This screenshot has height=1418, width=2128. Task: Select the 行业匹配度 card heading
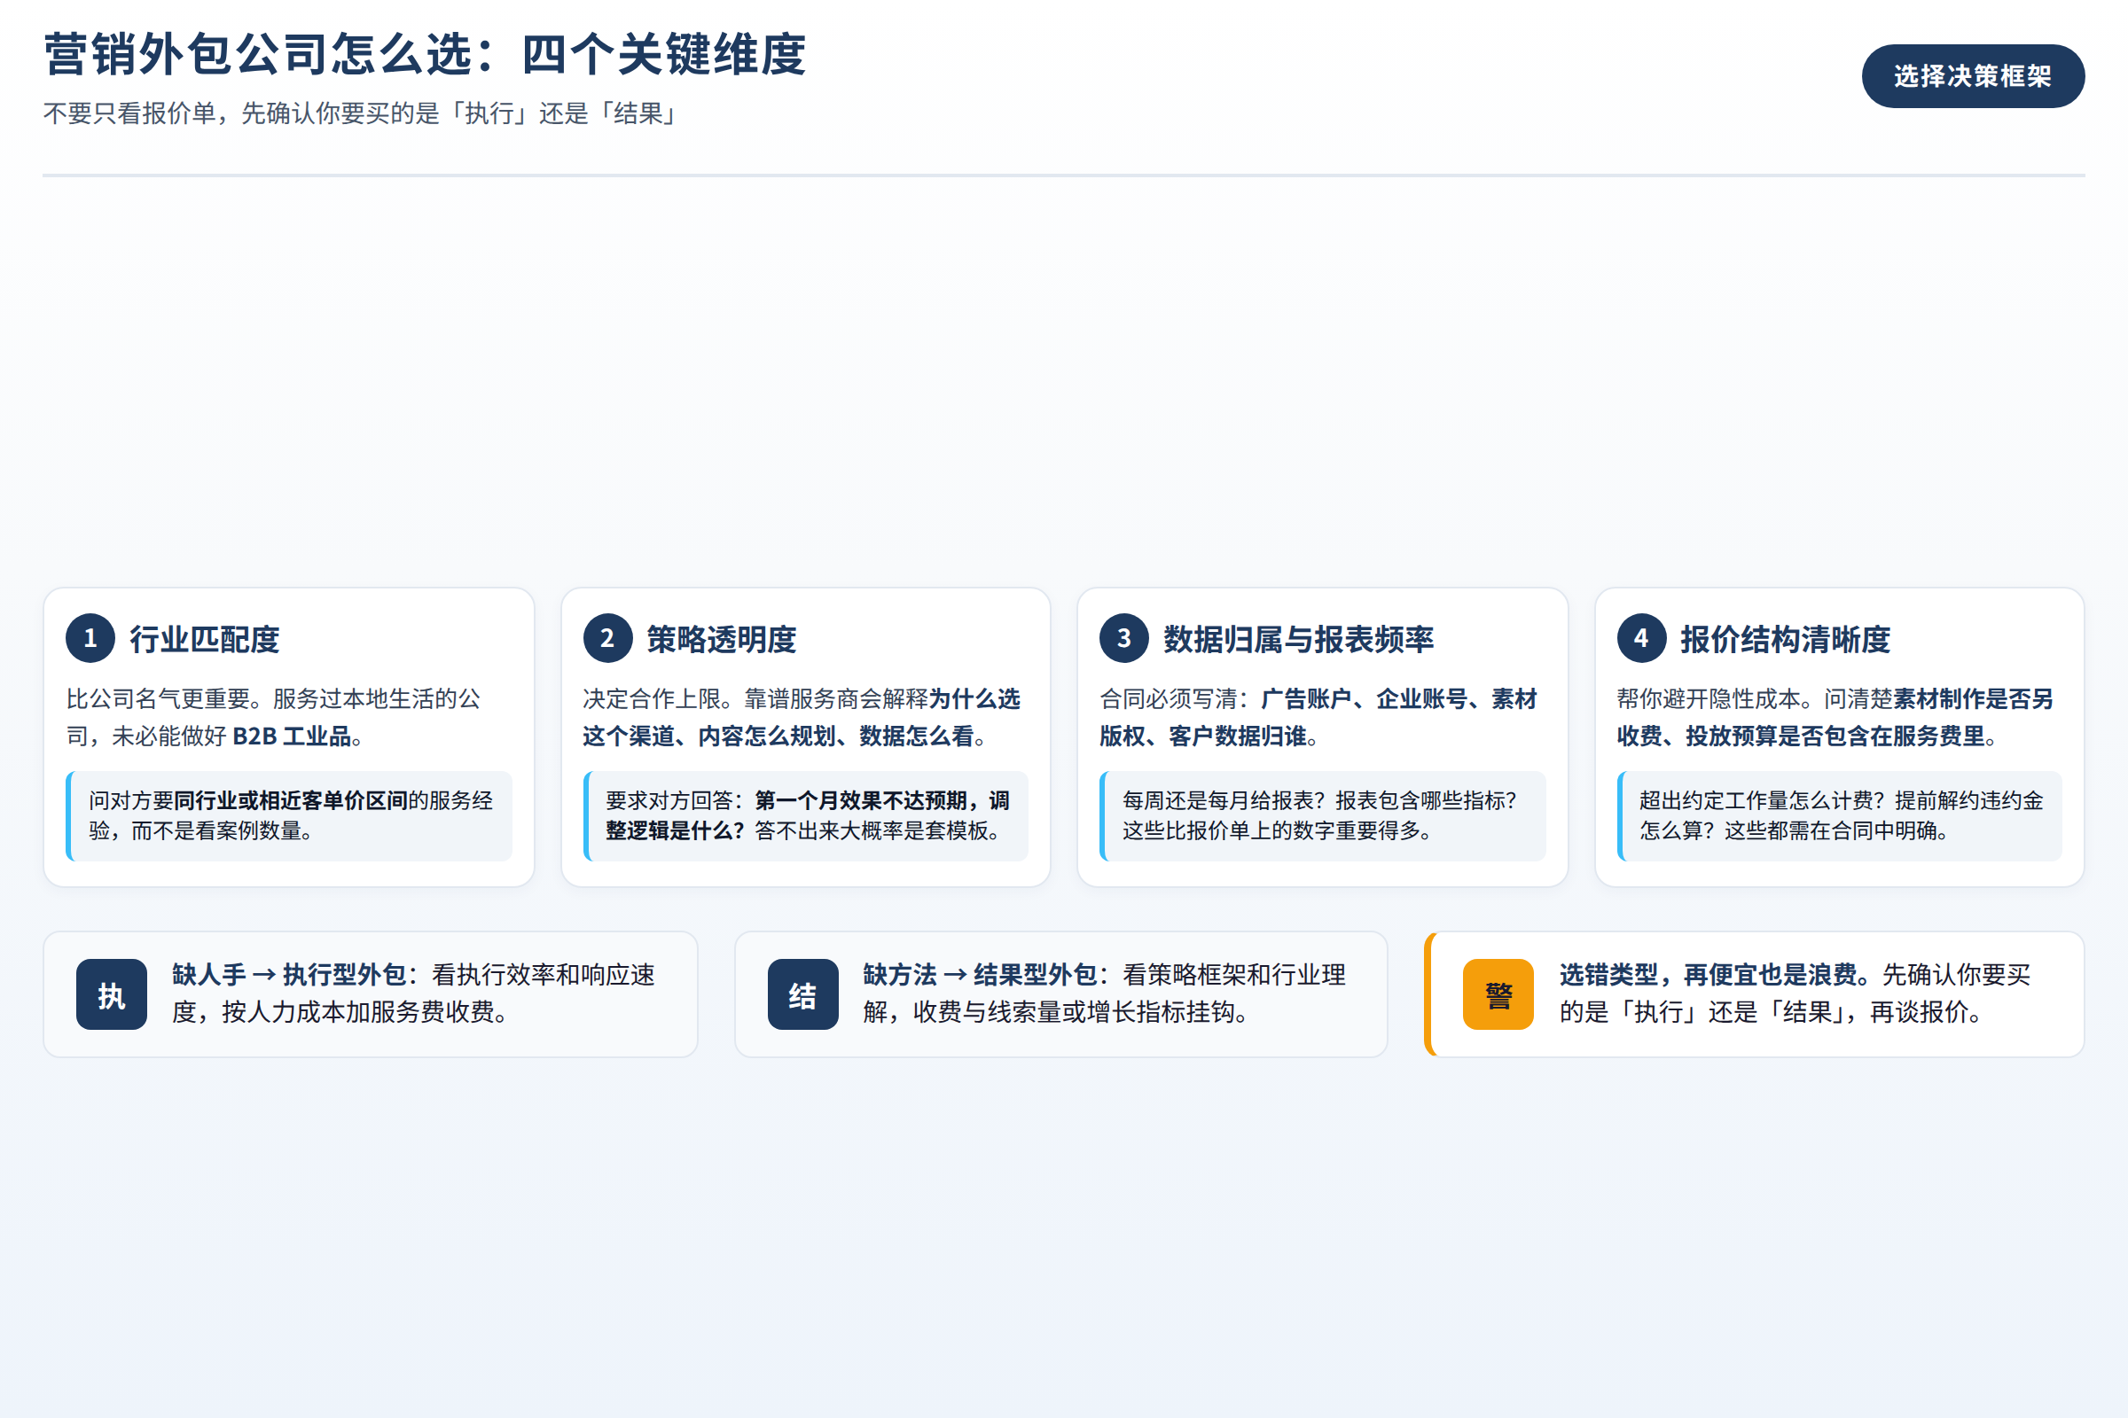tap(205, 639)
